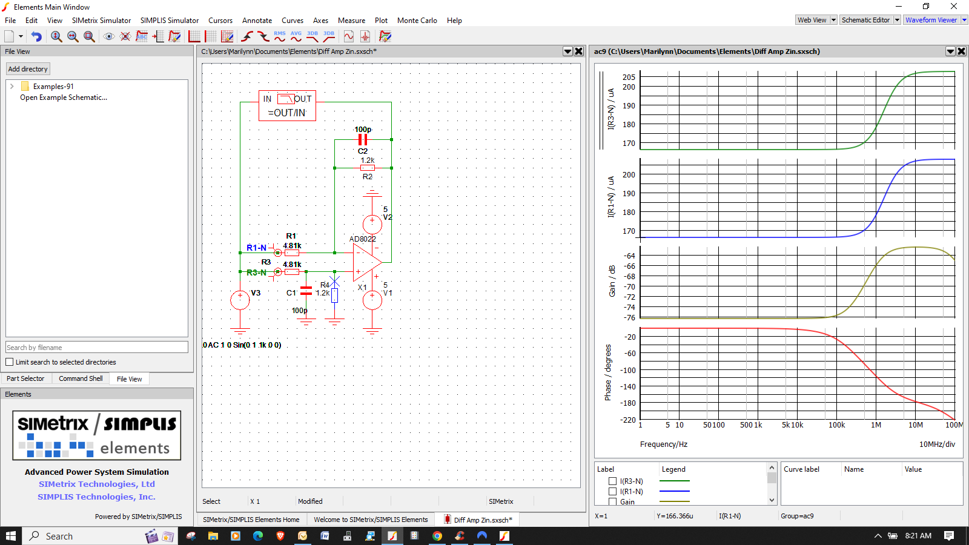Open the Waveform Viewer dropdown arrow
Image resolution: width=969 pixels, height=545 pixels.
point(964,20)
